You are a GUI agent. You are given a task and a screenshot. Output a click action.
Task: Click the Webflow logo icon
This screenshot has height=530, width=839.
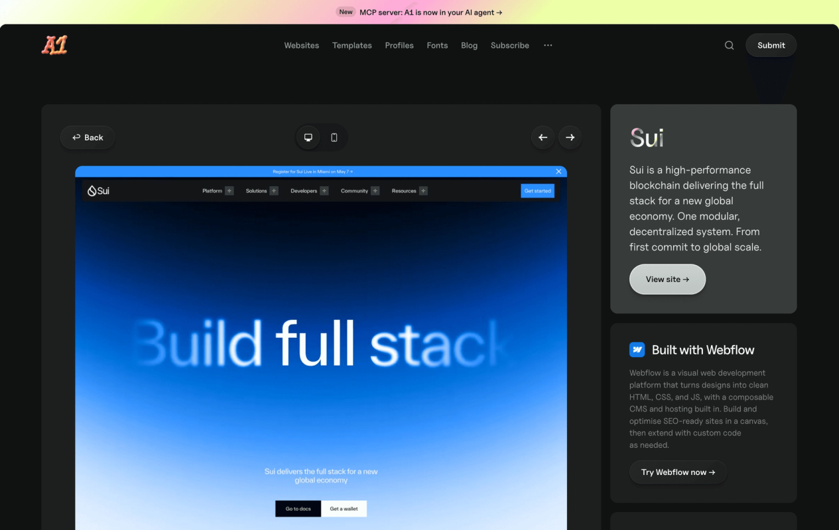point(637,350)
